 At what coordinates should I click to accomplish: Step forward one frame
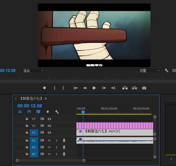[104, 88]
